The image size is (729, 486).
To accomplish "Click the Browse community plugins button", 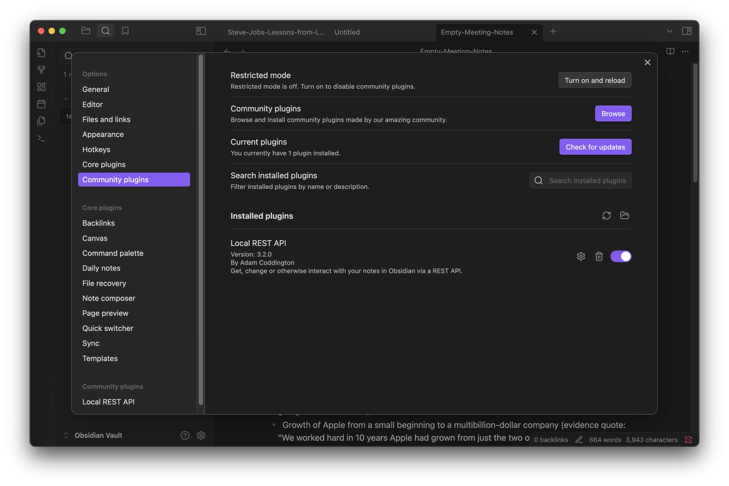I will (613, 114).
